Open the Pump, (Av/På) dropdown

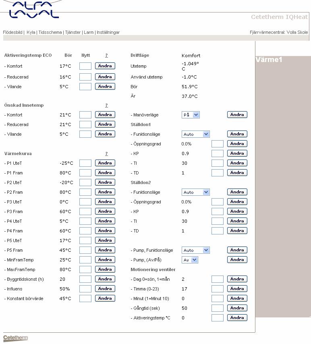(x=190, y=260)
